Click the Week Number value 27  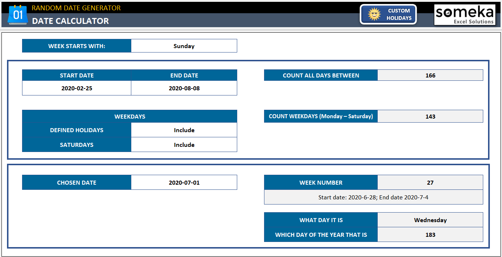[430, 182]
